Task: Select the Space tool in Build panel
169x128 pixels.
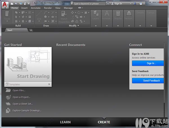Action: click(x=30, y=17)
